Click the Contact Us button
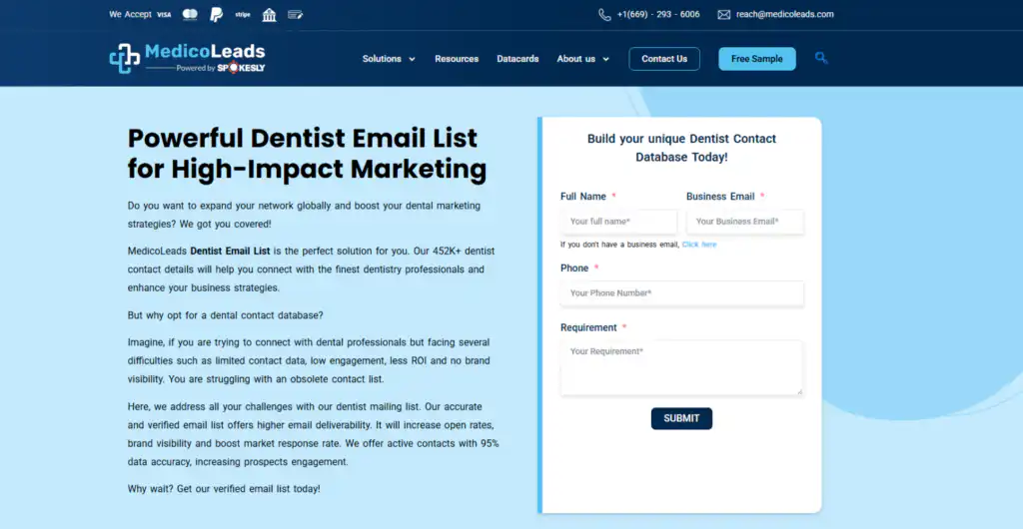The height and width of the screenshot is (529, 1023). click(664, 59)
